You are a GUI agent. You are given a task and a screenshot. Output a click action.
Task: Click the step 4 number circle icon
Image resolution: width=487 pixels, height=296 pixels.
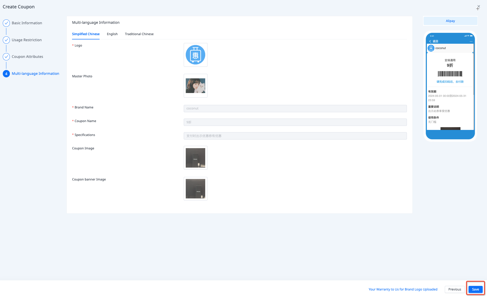(x=6, y=74)
